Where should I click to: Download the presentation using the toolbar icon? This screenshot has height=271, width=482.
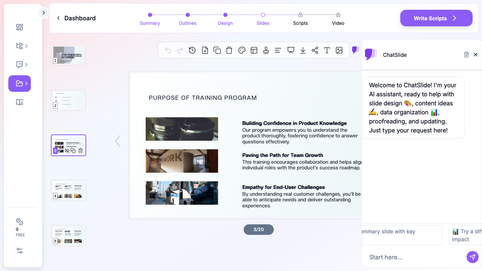point(303,50)
